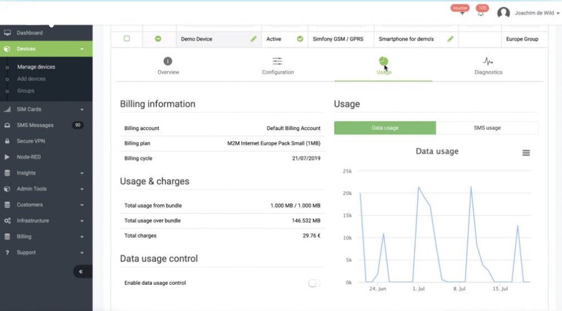
Task: Click the green minus circle on Demo Device
Action: [x=158, y=38]
